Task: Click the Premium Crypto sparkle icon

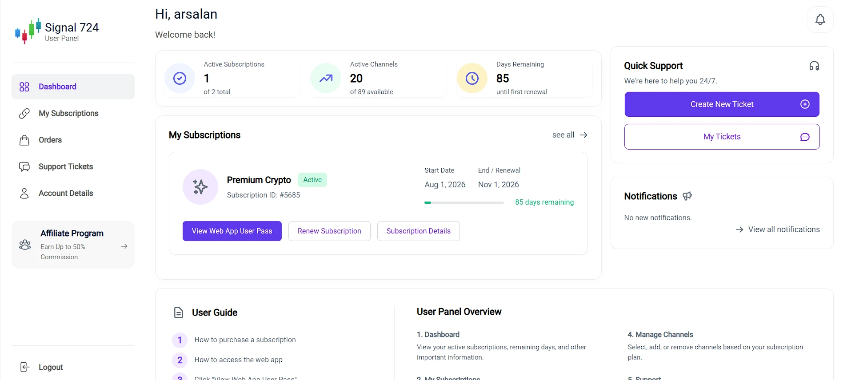Action: (x=200, y=187)
